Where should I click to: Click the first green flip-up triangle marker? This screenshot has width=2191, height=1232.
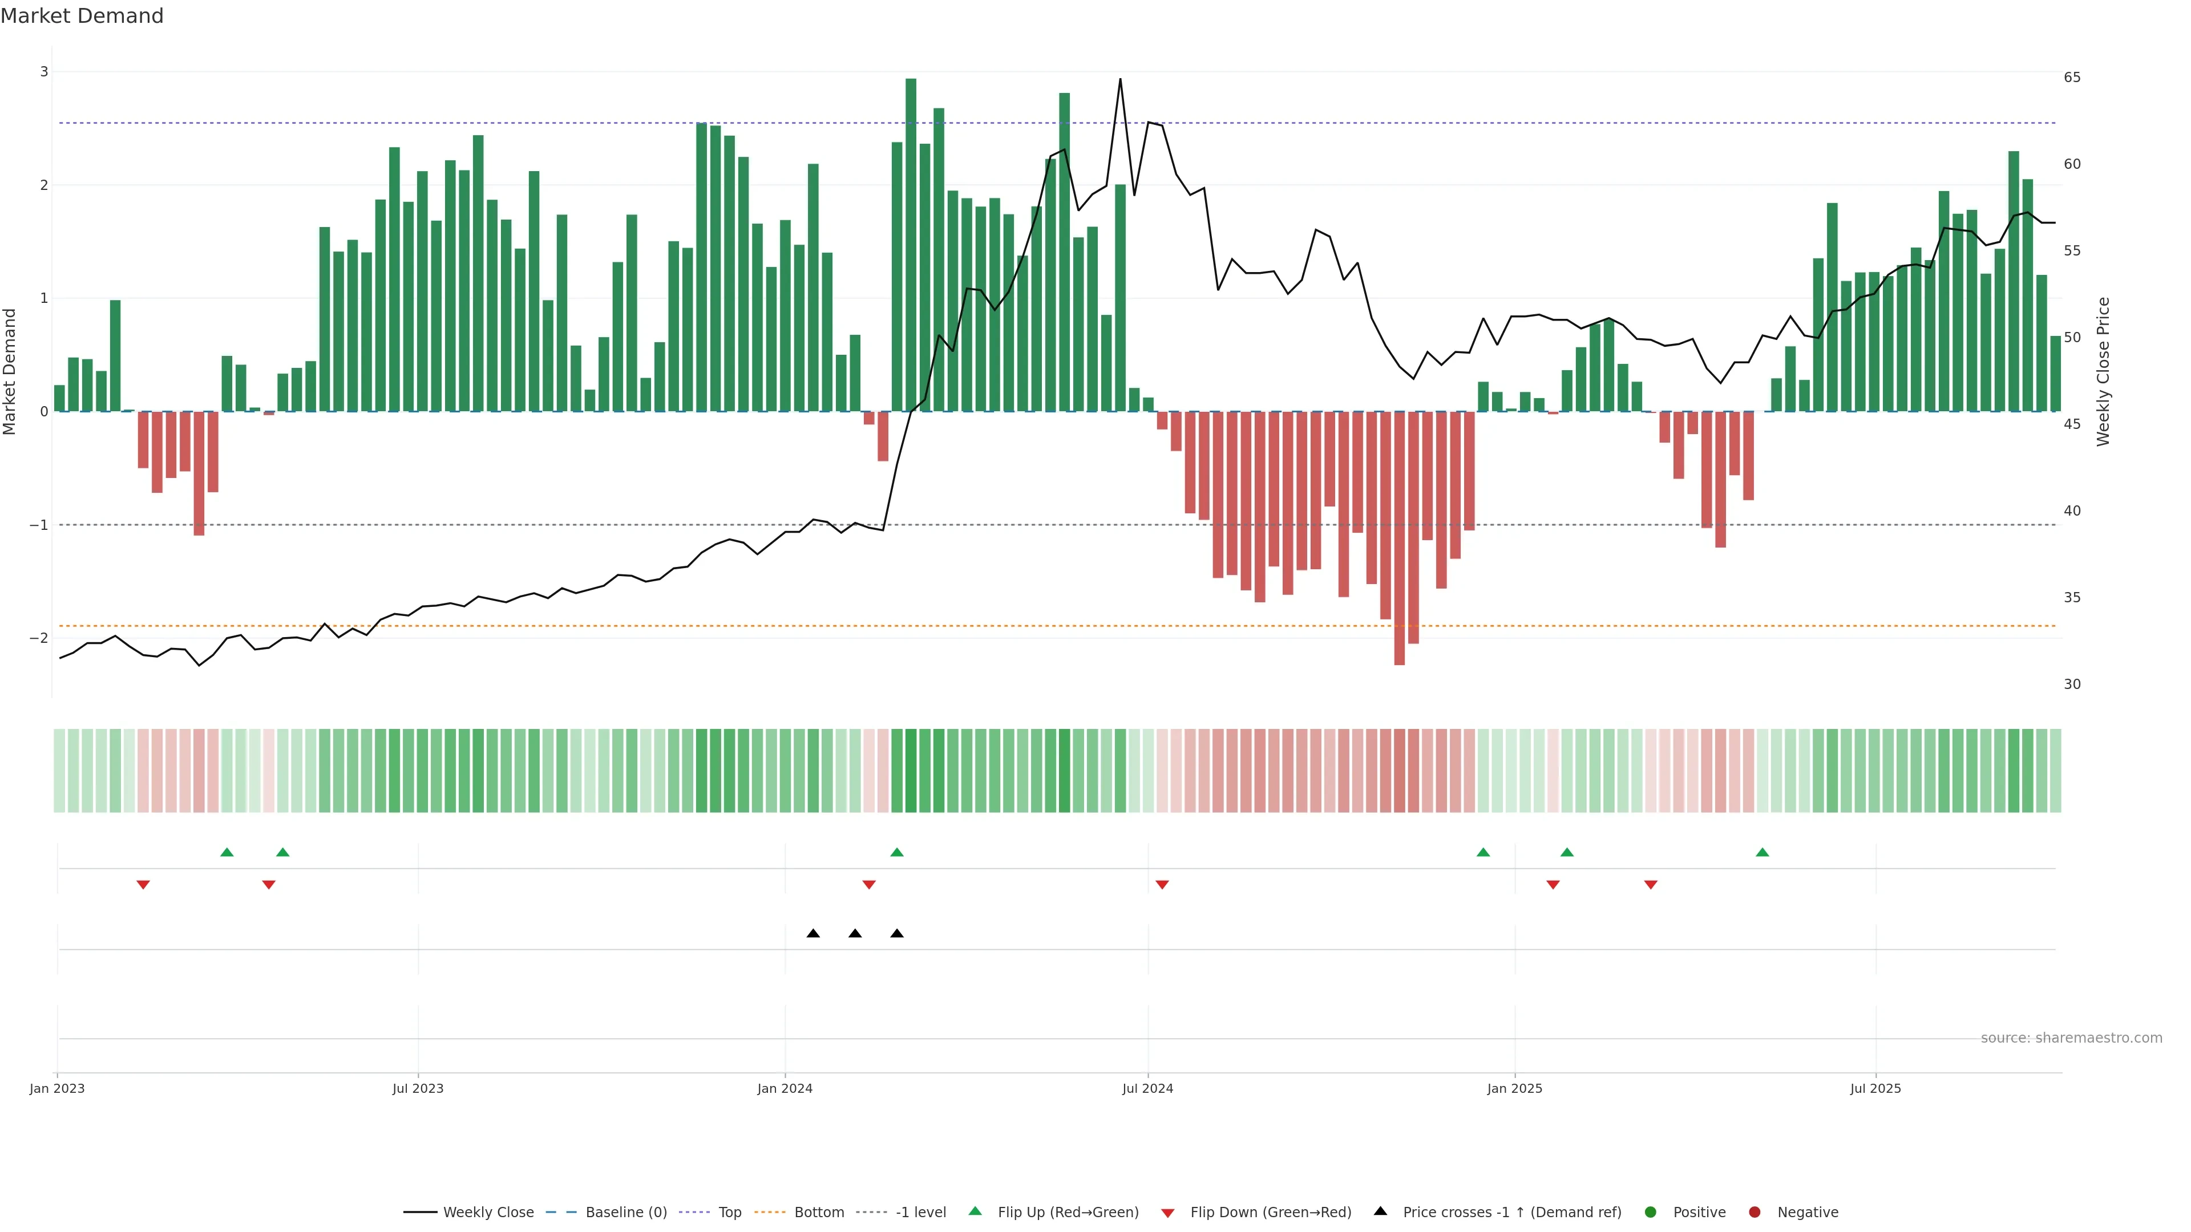tap(227, 852)
